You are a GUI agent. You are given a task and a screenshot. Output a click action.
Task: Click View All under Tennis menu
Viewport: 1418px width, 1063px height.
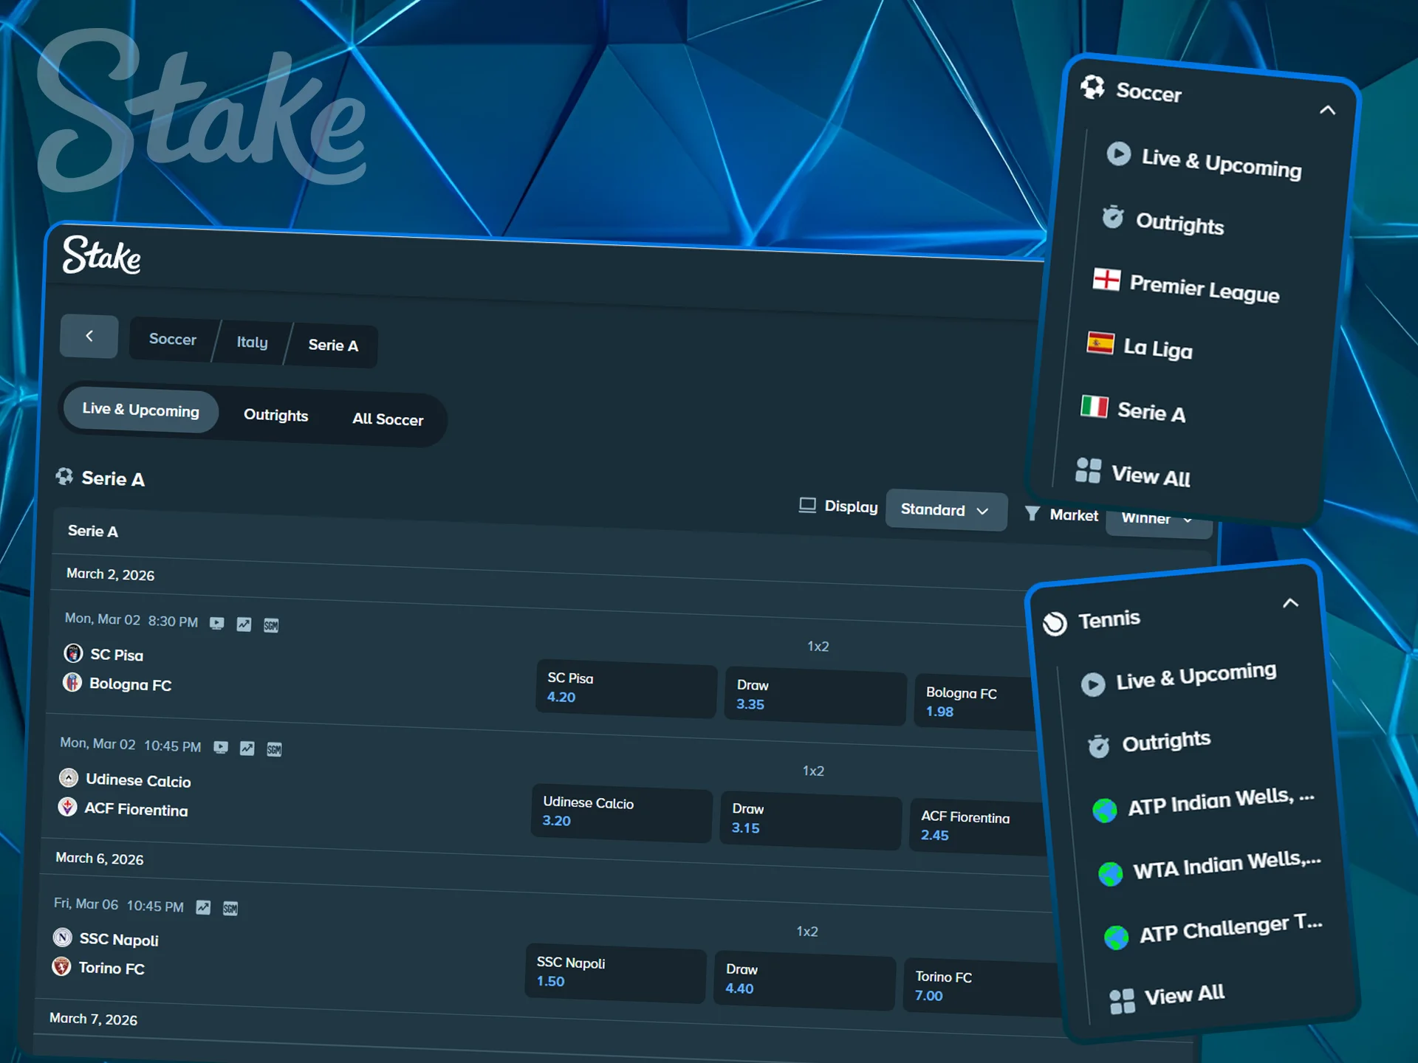tap(1167, 997)
